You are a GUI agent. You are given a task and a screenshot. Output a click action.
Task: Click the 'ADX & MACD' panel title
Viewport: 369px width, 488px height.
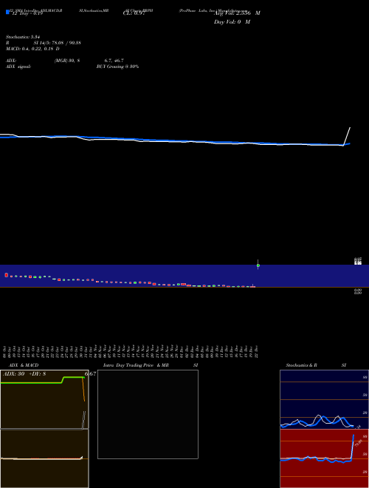(x=24, y=365)
